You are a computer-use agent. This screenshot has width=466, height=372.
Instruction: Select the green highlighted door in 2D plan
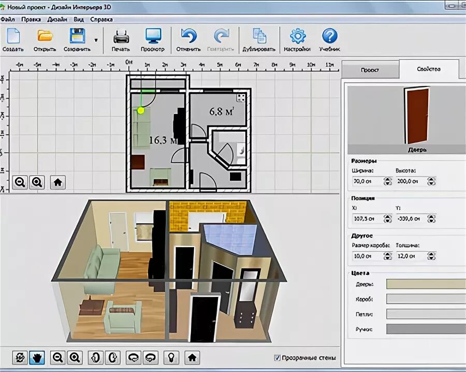[148, 91]
